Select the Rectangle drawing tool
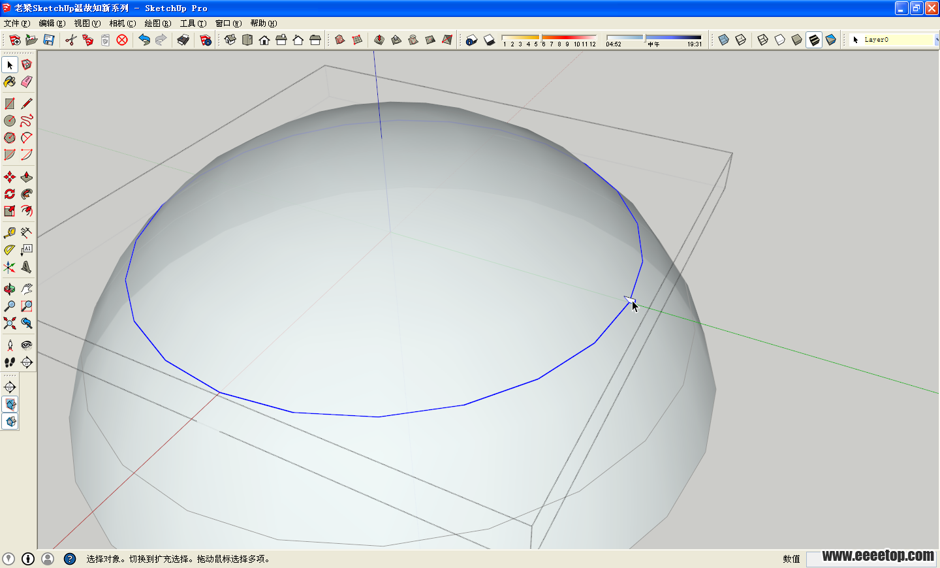 coord(10,104)
